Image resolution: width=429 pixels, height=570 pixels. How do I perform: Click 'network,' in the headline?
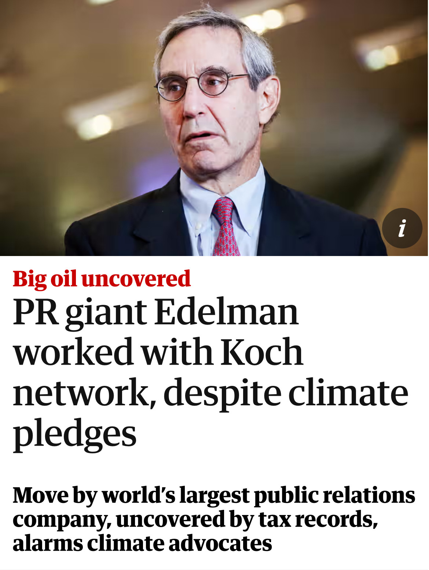coord(85,393)
